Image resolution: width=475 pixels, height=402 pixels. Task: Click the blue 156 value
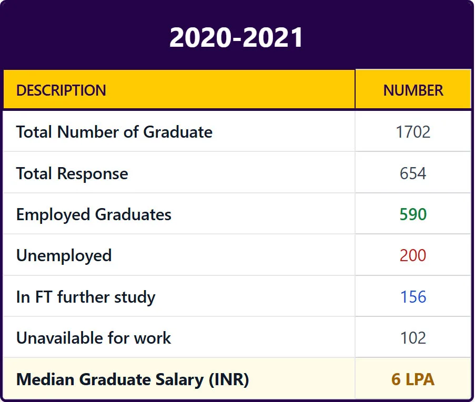[x=413, y=297]
